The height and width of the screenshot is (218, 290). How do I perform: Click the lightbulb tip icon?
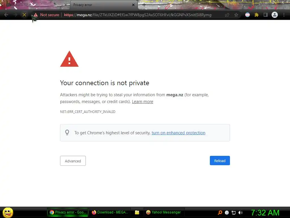(x=67, y=133)
